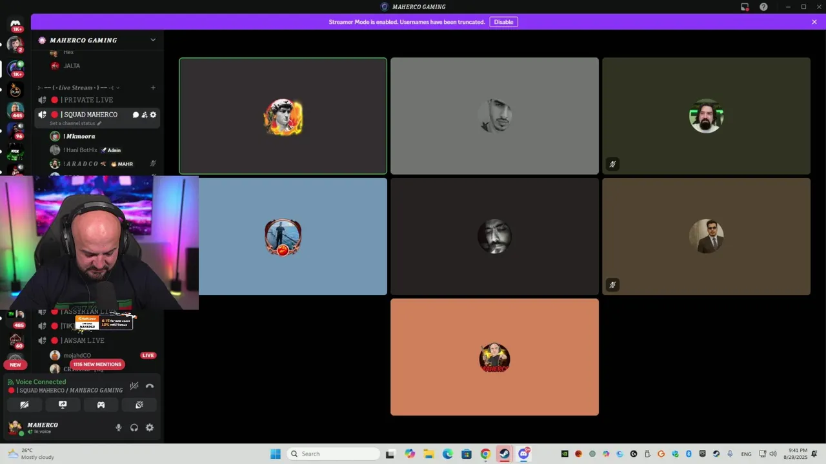
Task: Select the green-bordered speaking participant tile
Action: tap(283, 116)
